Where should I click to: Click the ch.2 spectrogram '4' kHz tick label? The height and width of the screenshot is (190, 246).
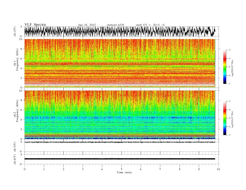coord(22,120)
